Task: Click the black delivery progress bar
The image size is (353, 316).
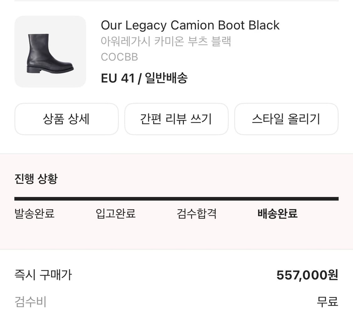Action: click(x=176, y=199)
